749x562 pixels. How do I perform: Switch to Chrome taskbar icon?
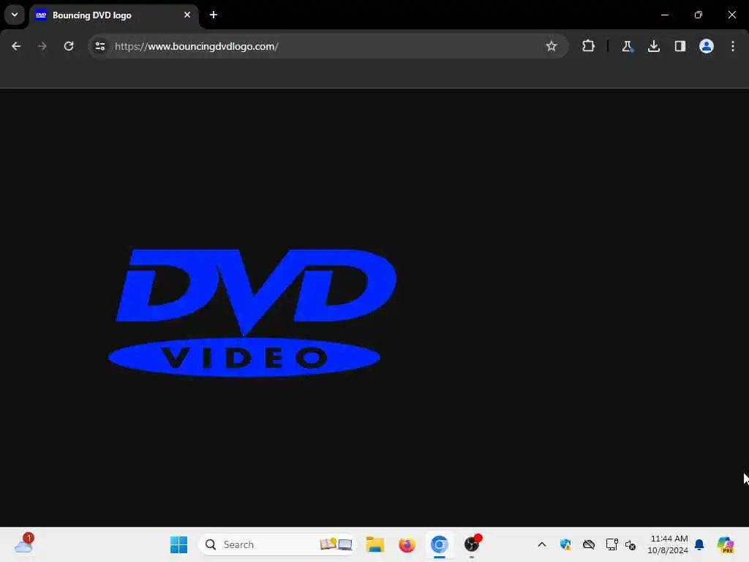pos(440,544)
